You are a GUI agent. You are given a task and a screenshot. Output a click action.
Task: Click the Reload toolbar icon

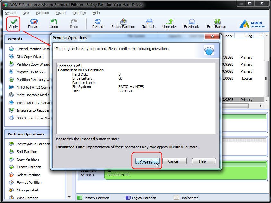[x=98, y=24]
